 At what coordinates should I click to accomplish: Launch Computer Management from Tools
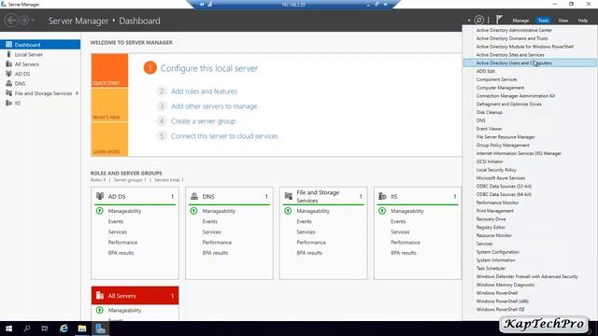(x=500, y=88)
